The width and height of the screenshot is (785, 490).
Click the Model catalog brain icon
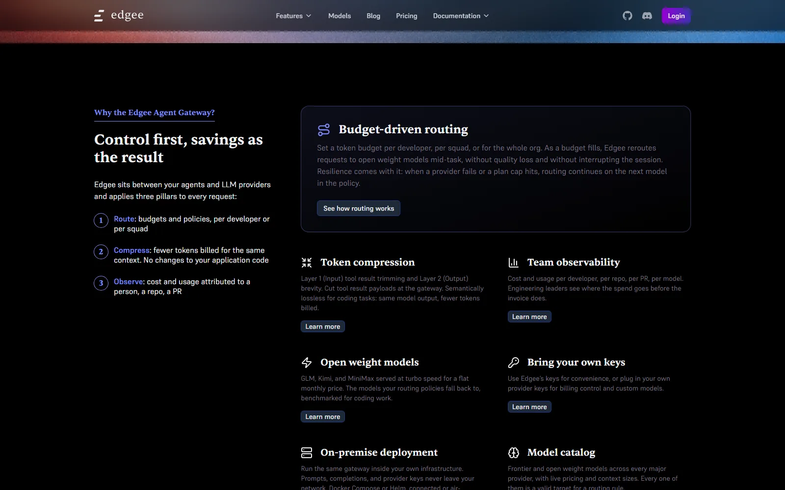[x=513, y=452]
